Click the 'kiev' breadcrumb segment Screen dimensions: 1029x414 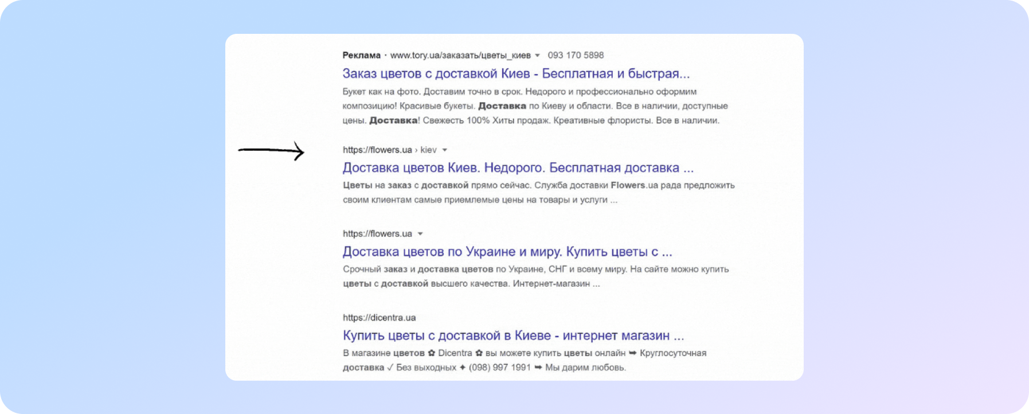[428, 150]
